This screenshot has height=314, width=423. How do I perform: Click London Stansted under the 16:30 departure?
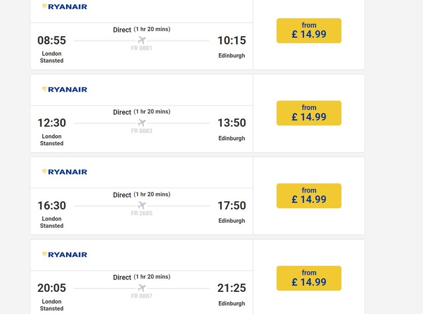[52, 222]
